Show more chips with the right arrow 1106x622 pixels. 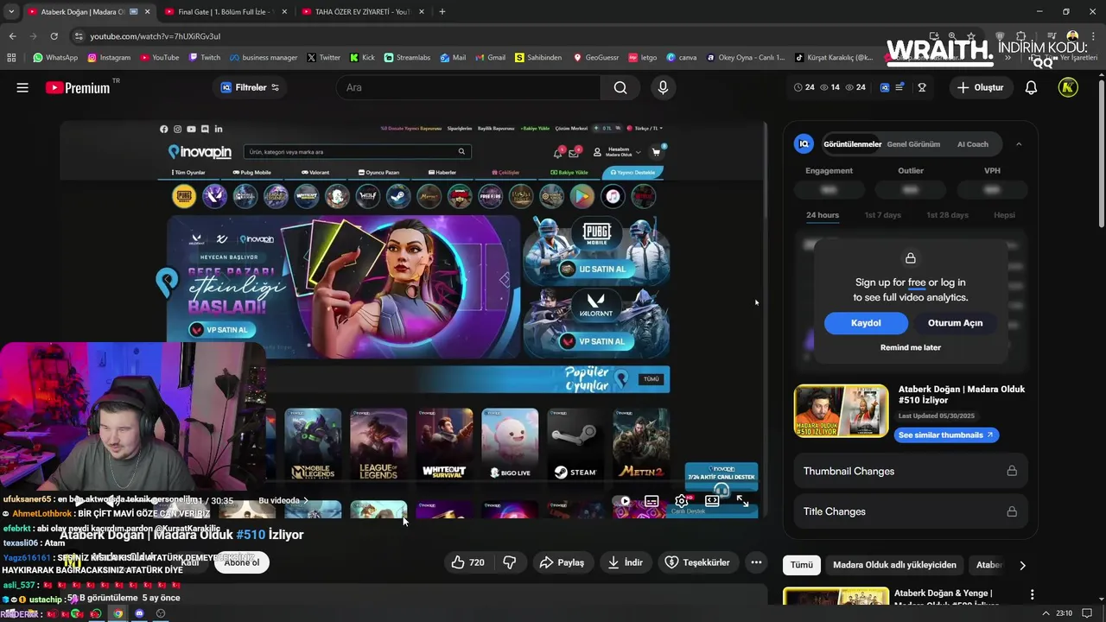click(x=1022, y=565)
